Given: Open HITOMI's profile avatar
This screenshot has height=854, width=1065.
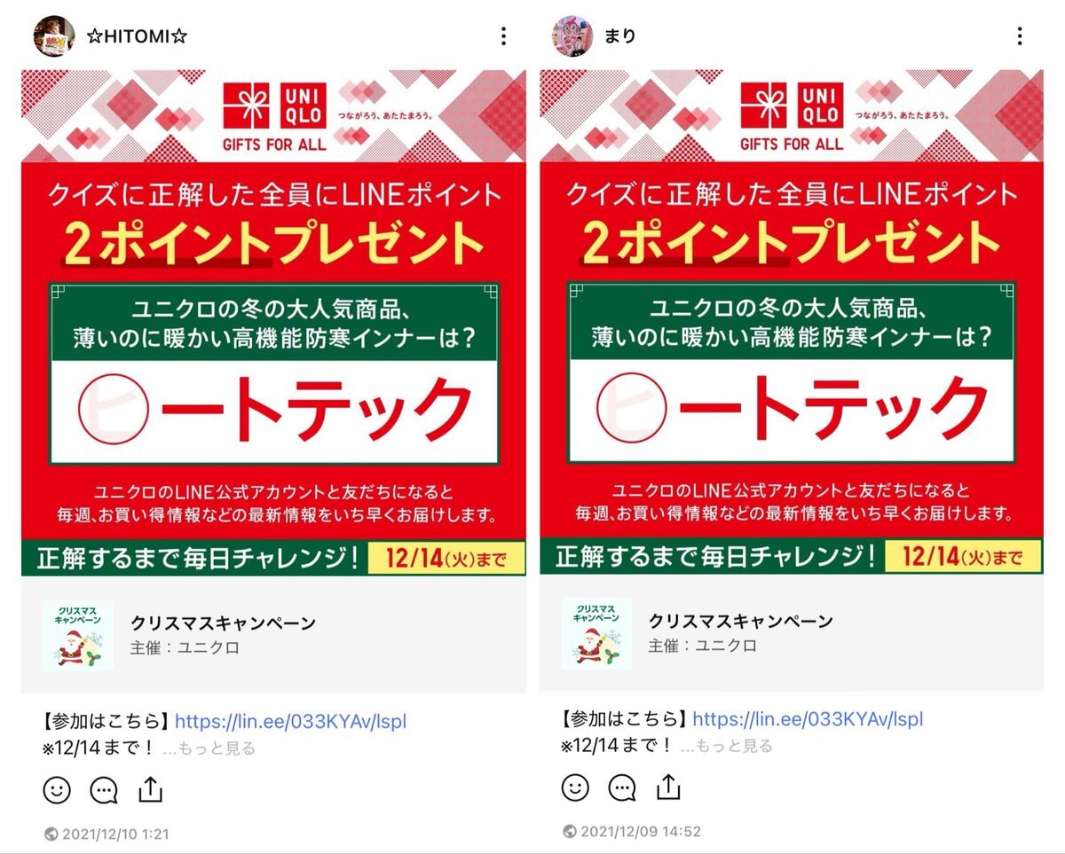Looking at the screenshot, I should pyautogui.click(x=53, y=35).
